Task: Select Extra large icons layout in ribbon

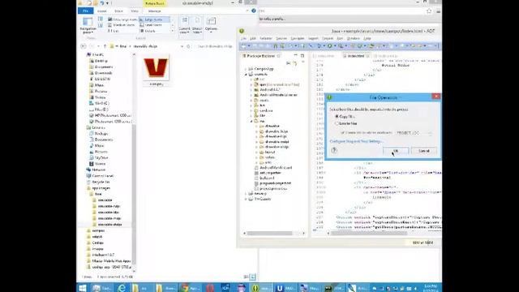Action: pyautogui.click(x=122, y=19)
